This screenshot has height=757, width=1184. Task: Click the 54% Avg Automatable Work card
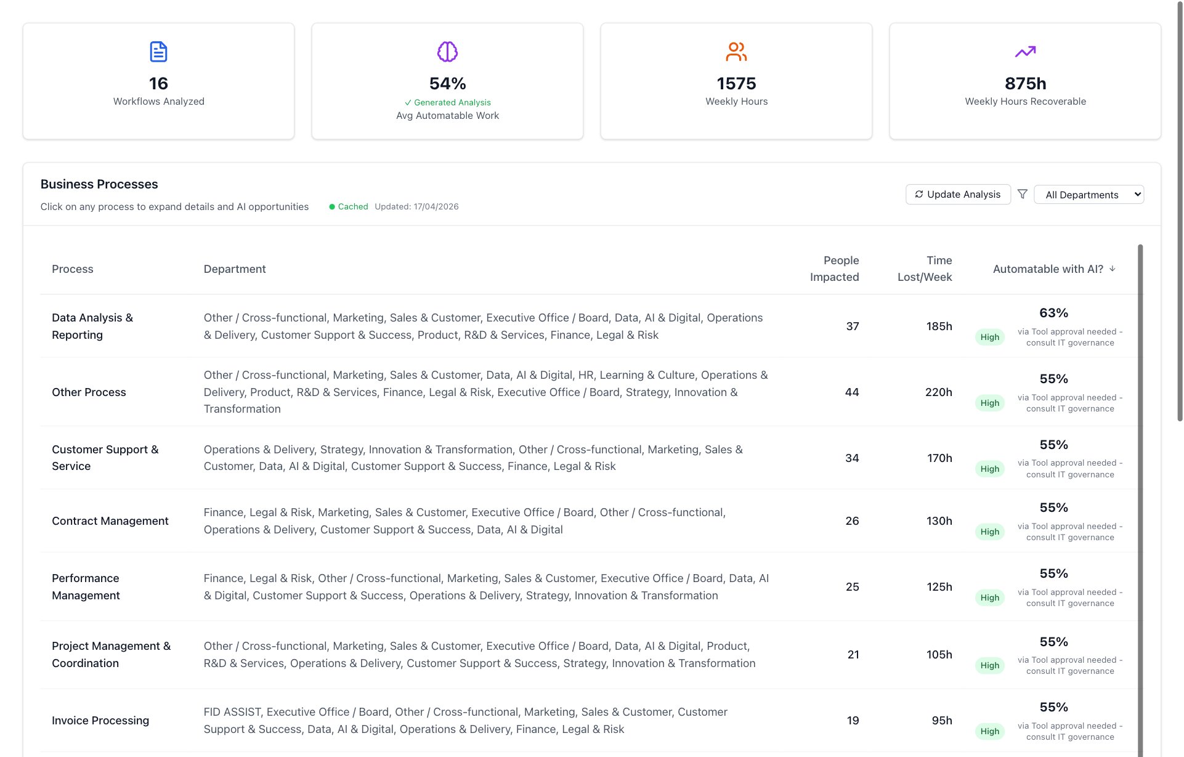[447, 81]
